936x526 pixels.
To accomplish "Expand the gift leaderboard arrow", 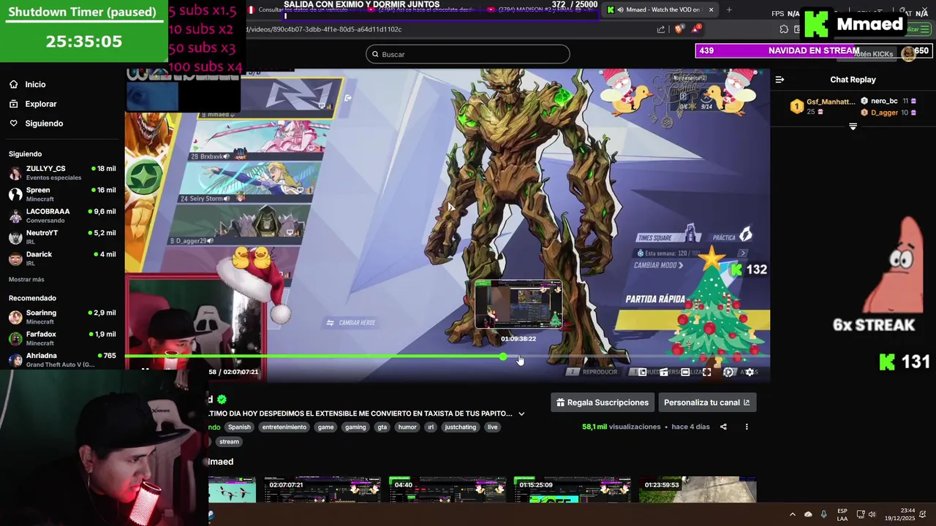I will 853,126.
